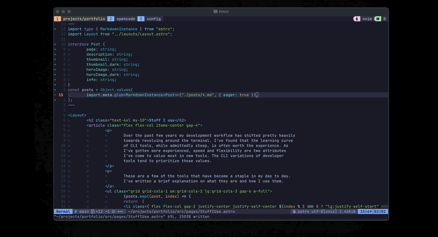Click the 82|82 scroll progress indicator

(x=380, y=212)
